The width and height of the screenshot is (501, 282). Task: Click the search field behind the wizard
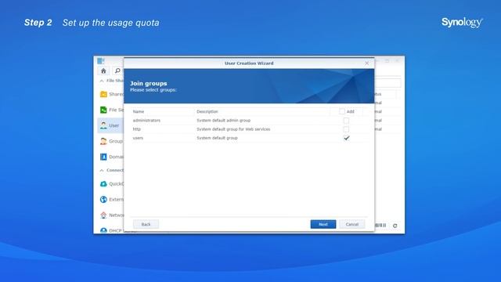pyautogui.click(x=387, y=83)
